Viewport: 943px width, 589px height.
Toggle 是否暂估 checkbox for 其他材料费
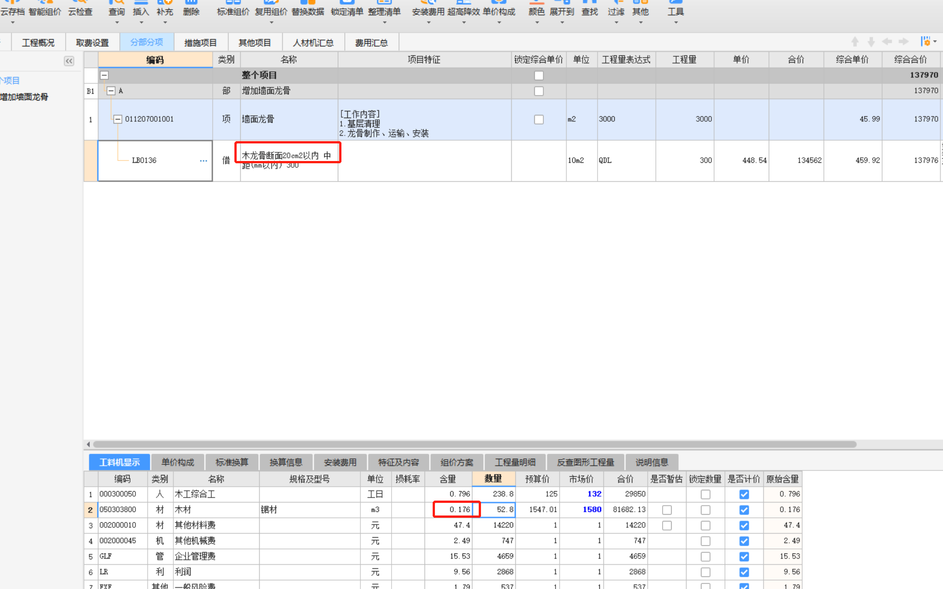pyautogui.click(x=667, y=525)
